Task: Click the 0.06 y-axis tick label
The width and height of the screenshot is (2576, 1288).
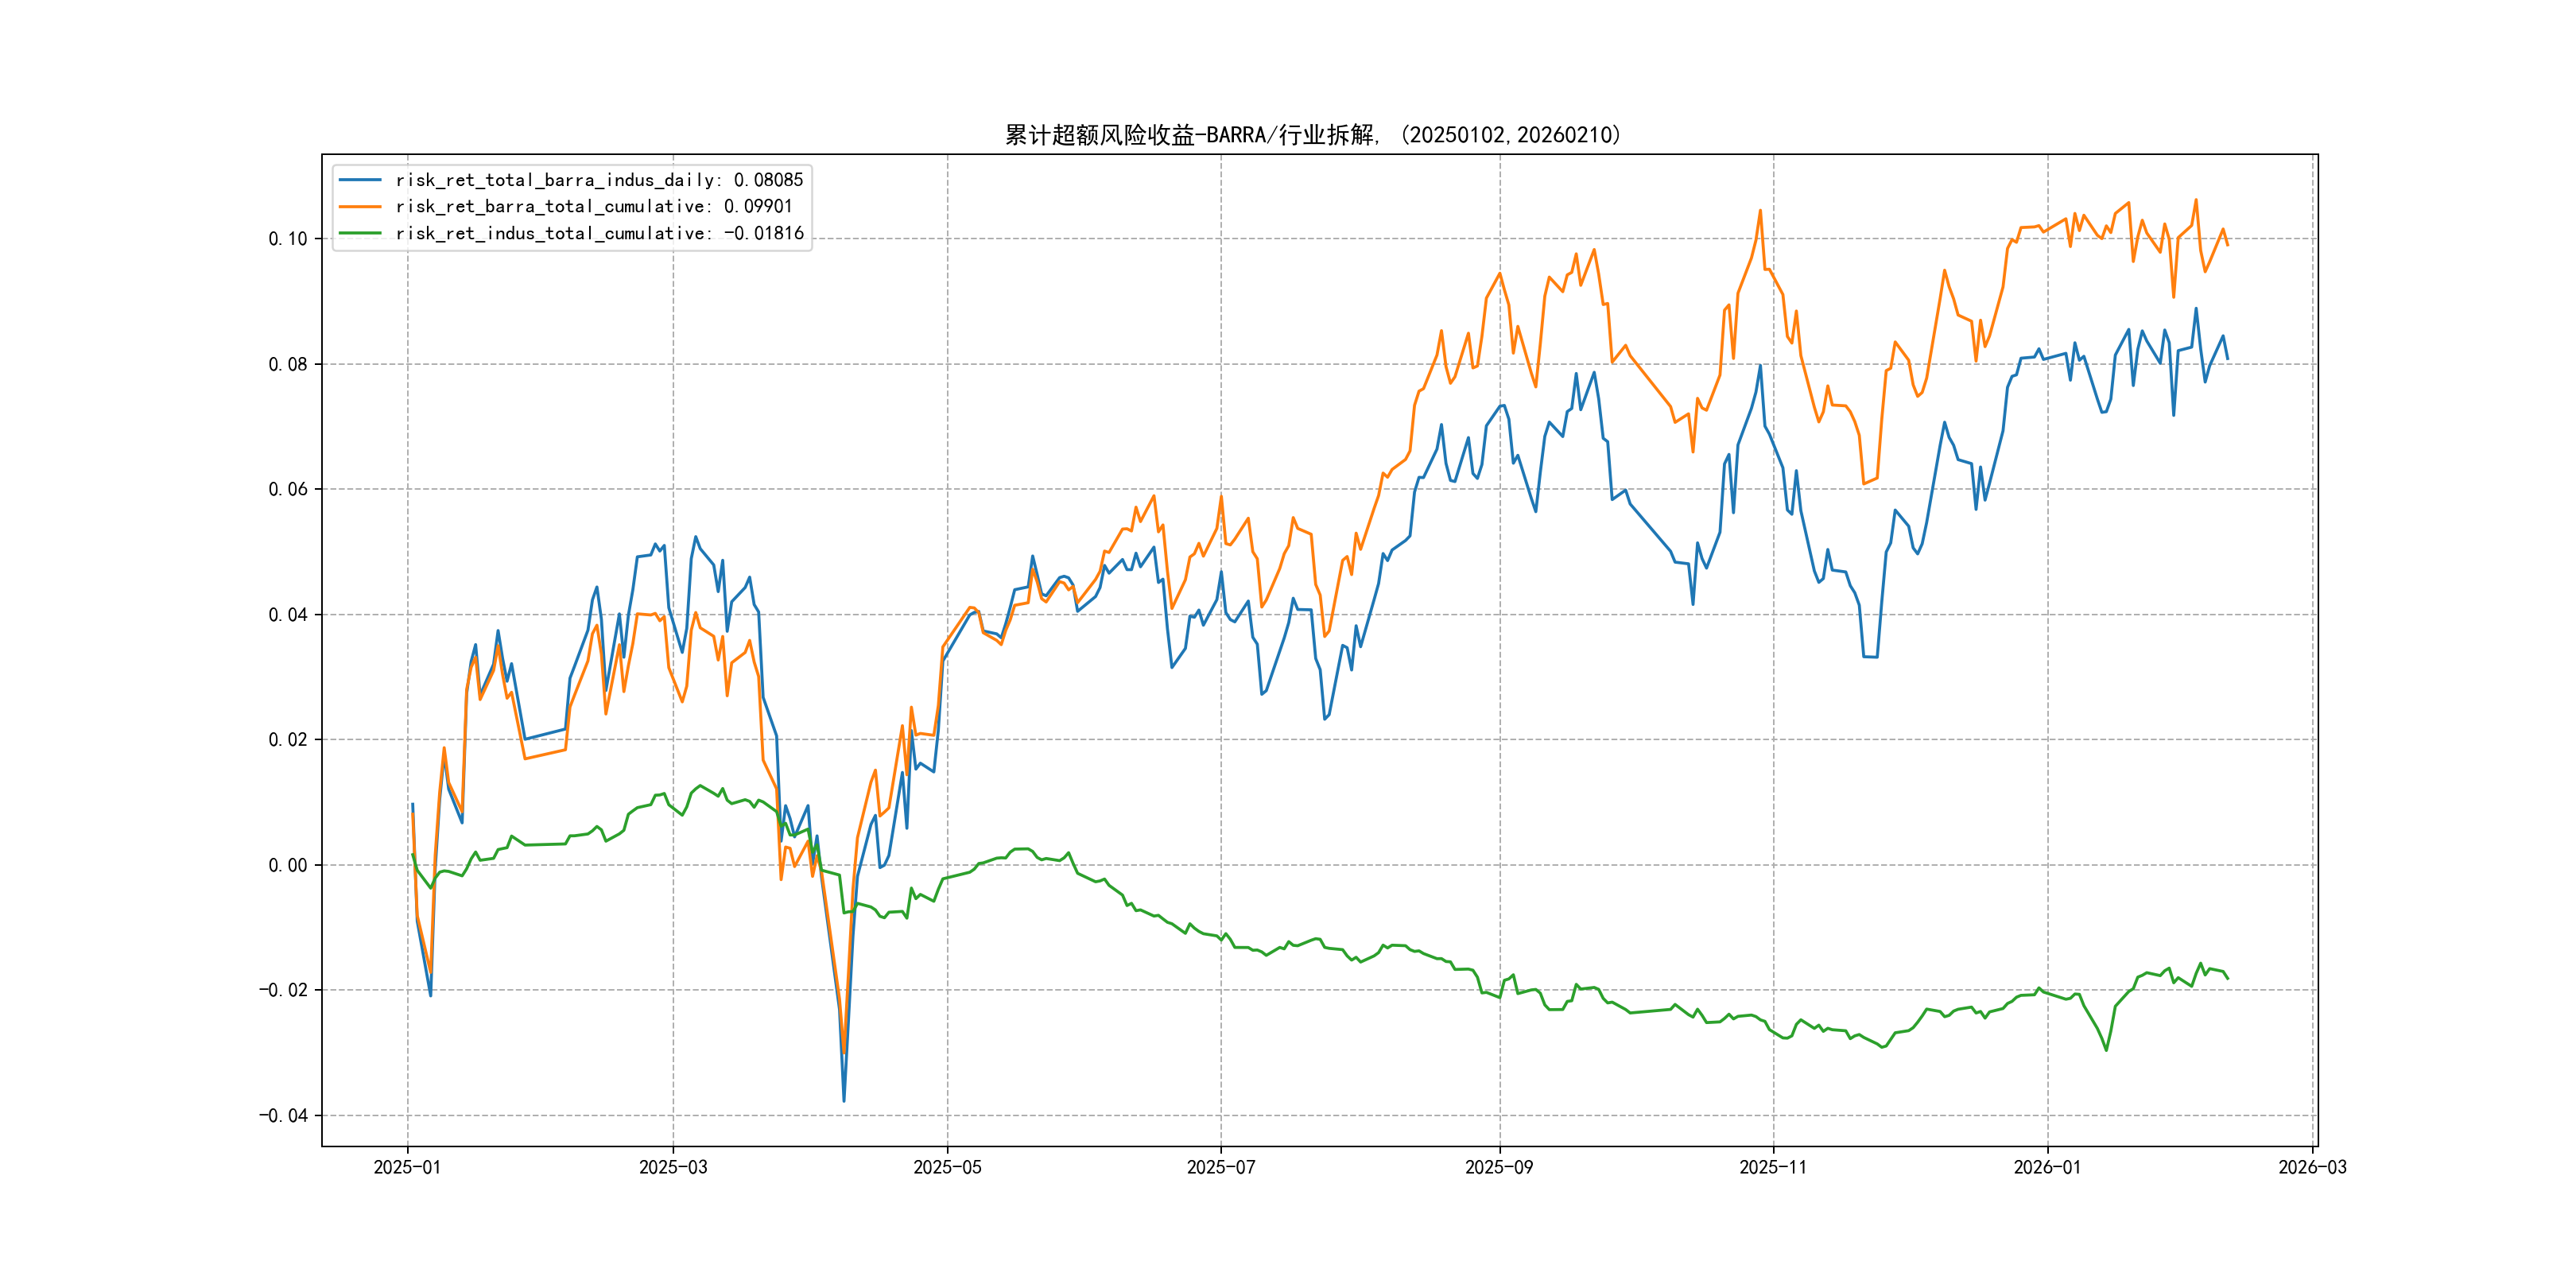Action: pos(288,489)
